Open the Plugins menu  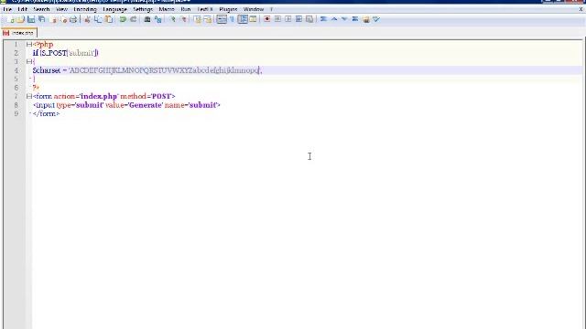(228, 9)
